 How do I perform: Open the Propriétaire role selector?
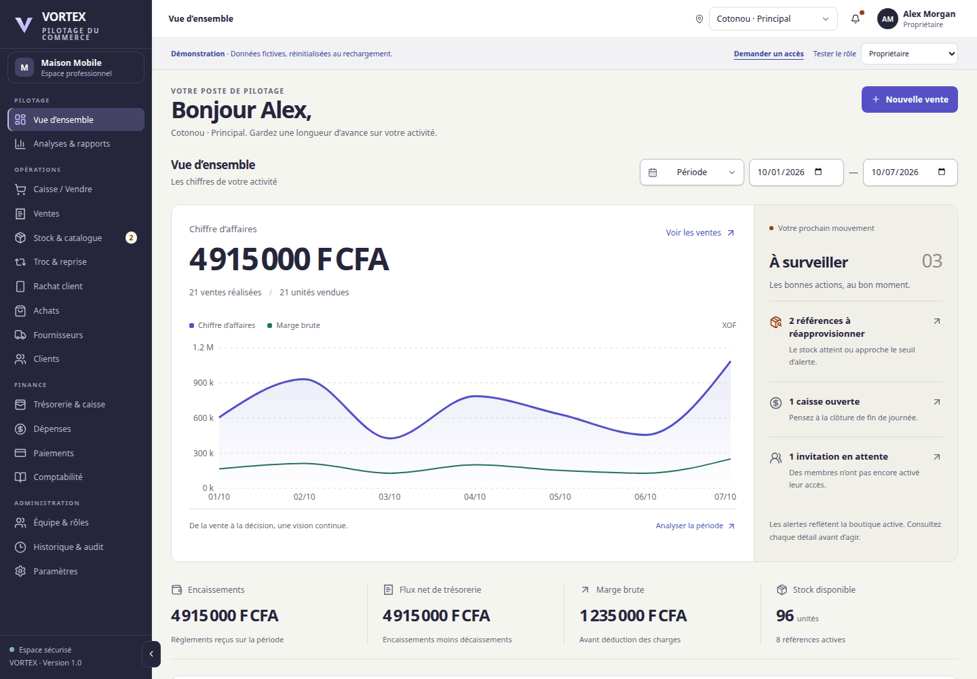click(x=909, y=54)
